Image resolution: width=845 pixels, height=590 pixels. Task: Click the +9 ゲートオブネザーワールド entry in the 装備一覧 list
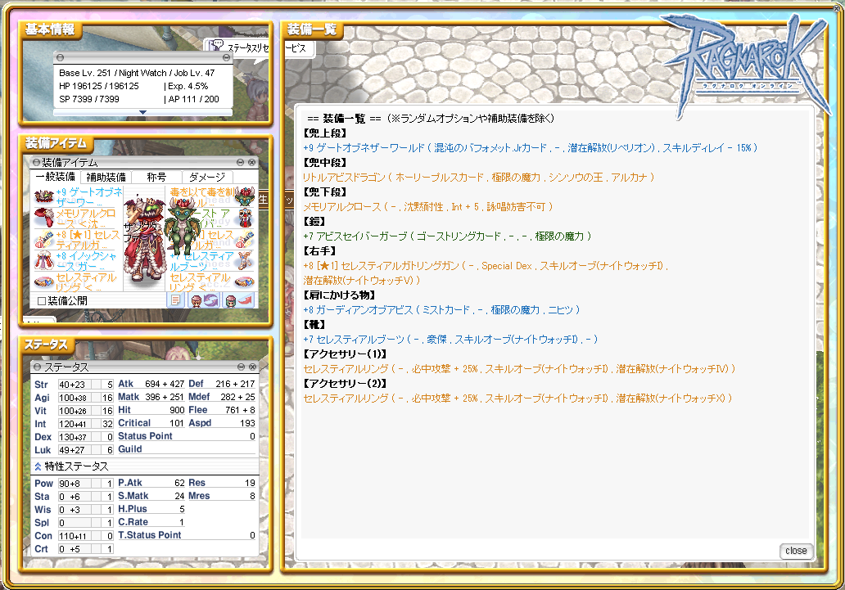[x=531, y=147]
